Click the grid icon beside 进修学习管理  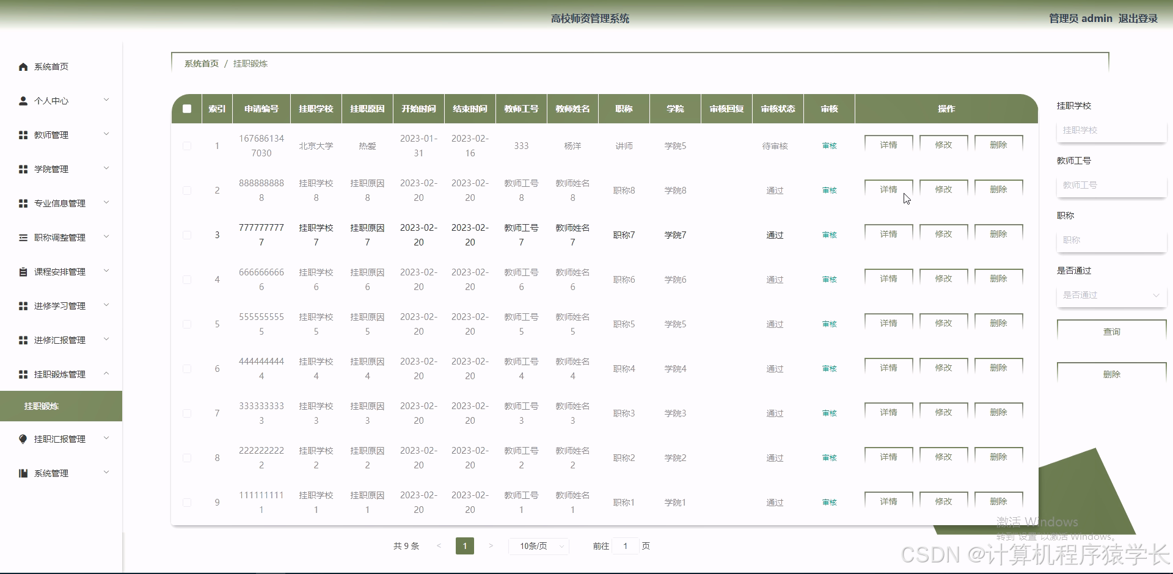(23, 306)
